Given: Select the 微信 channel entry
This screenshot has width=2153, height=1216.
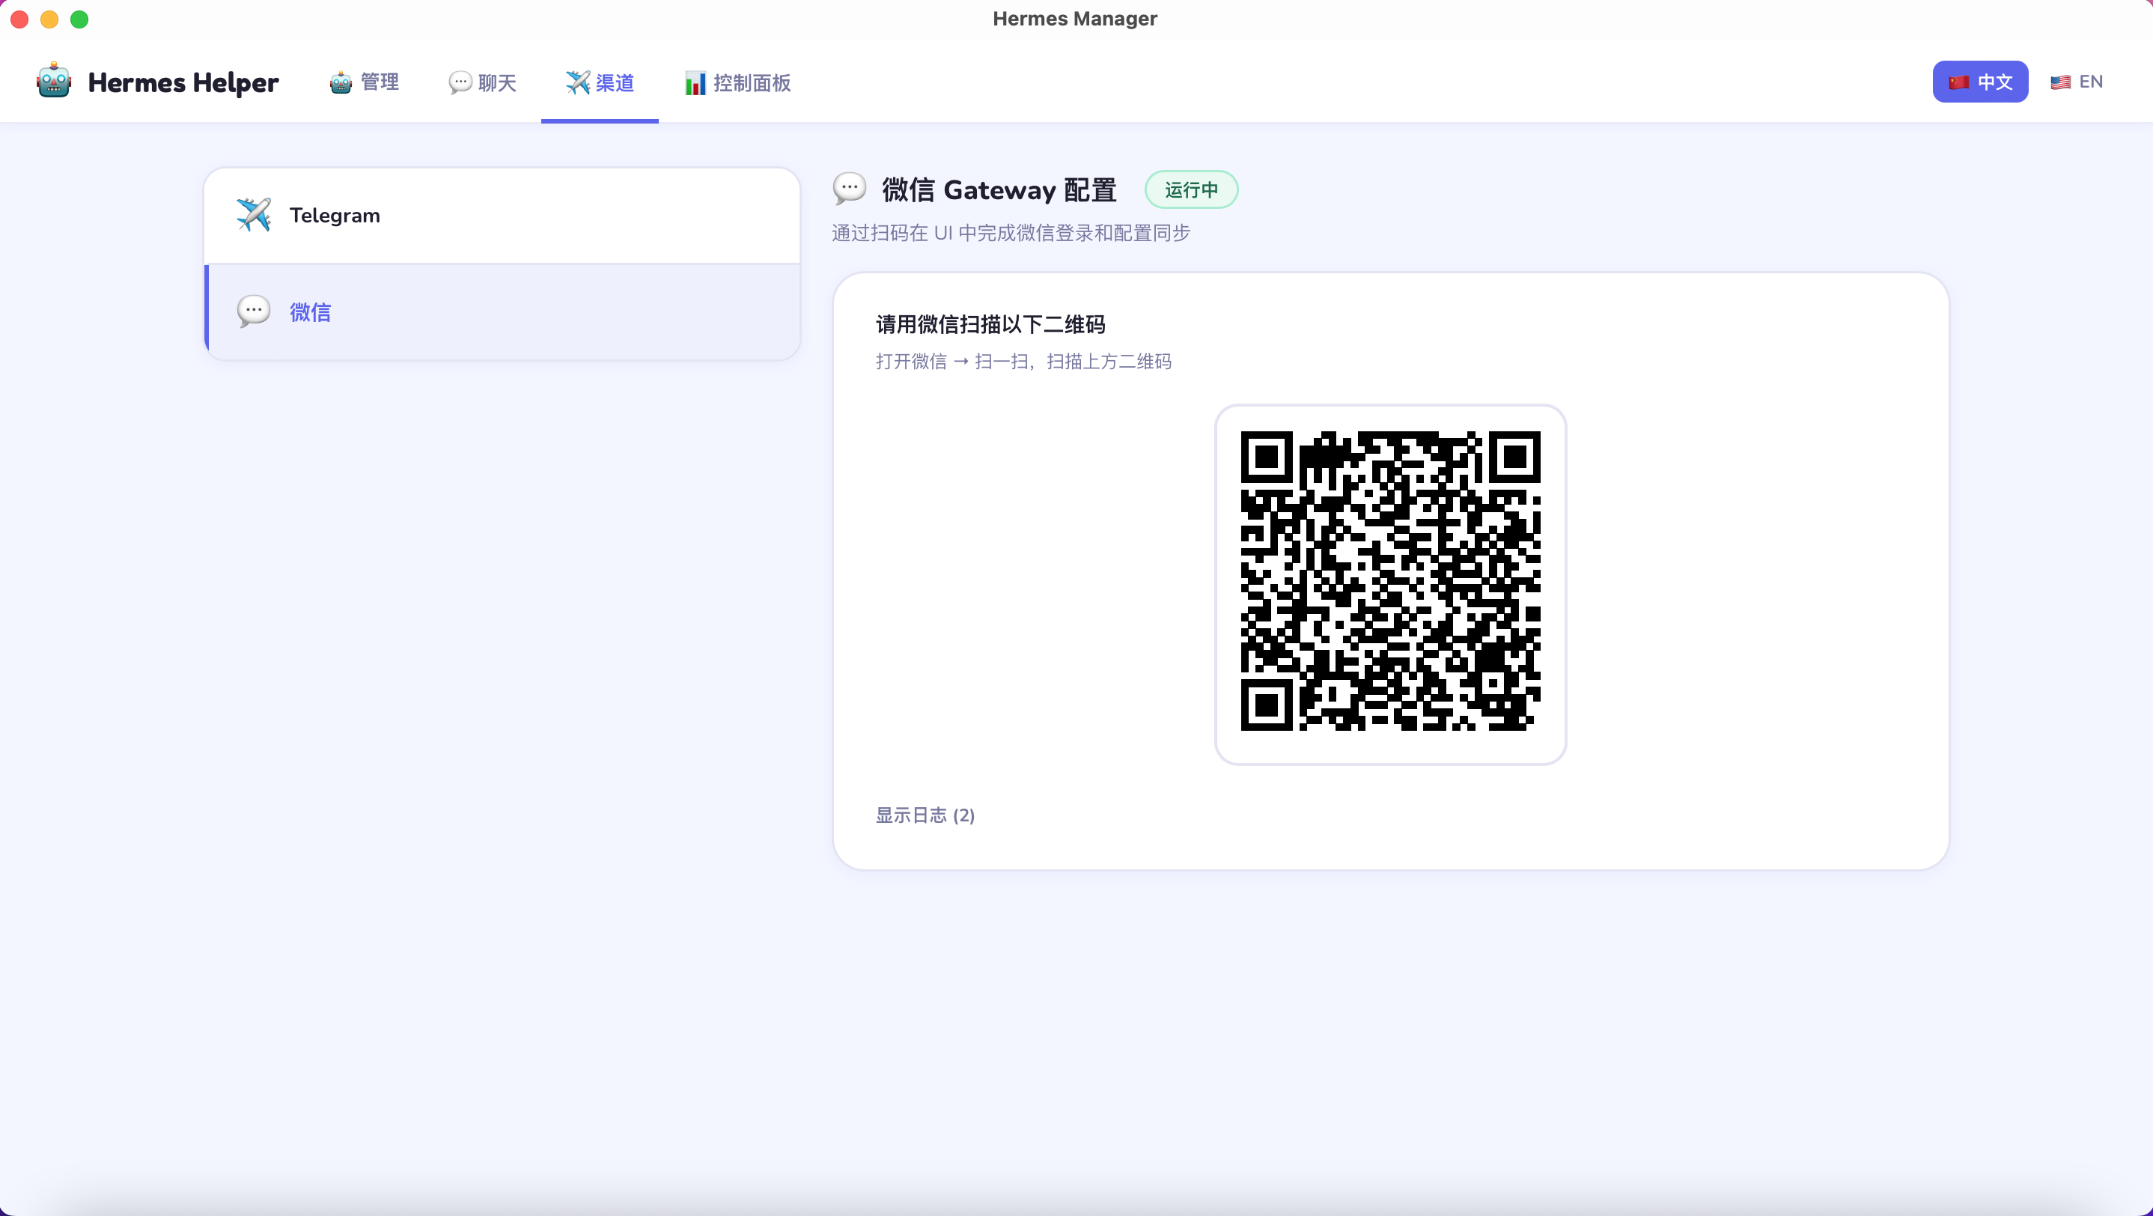Looking at the screenshot, I should click(x=502, y=311).
